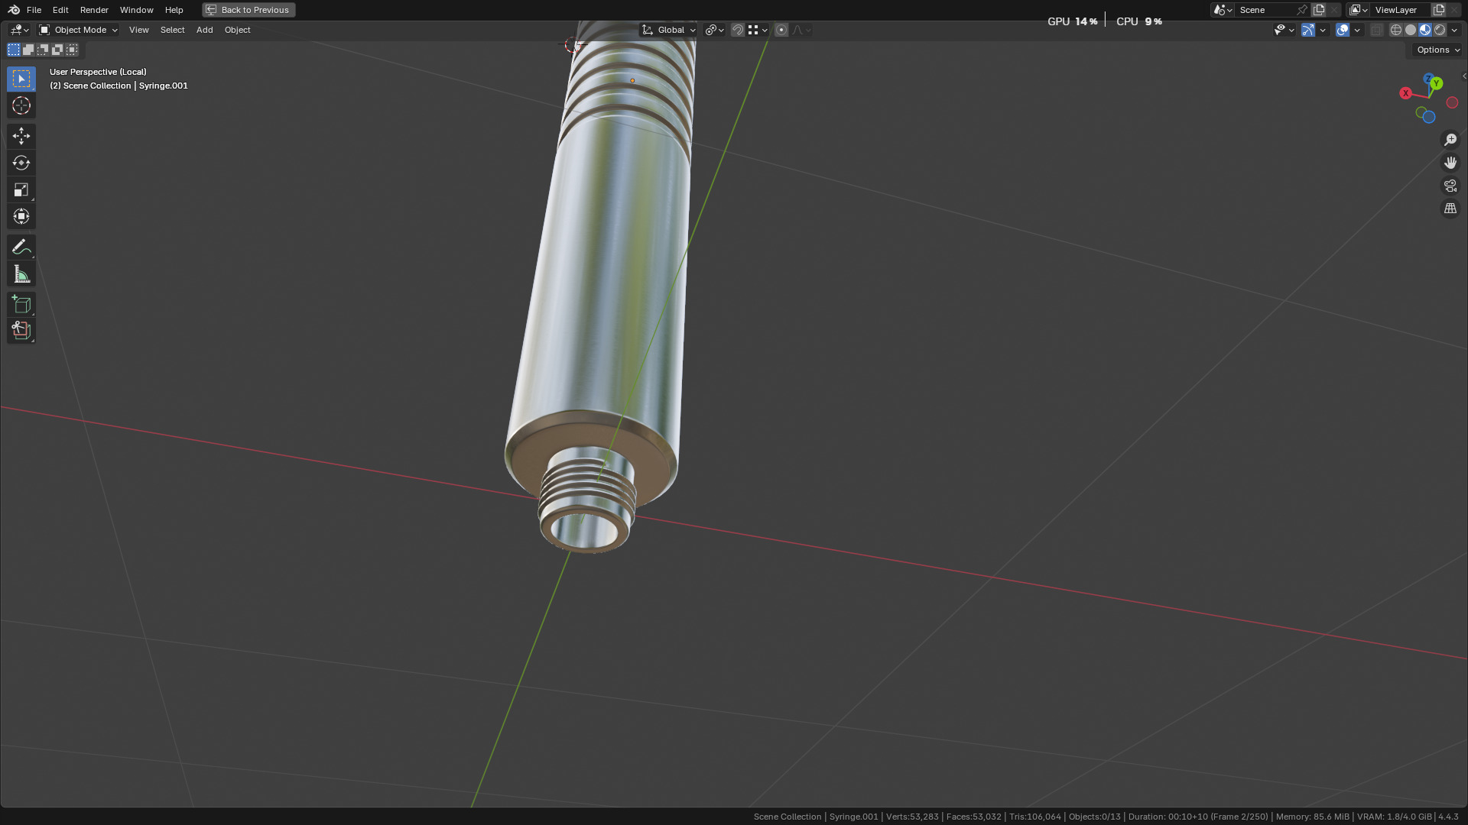Set selection mode to Extend
The image size is (1468, 825).
tap(28, 50)
